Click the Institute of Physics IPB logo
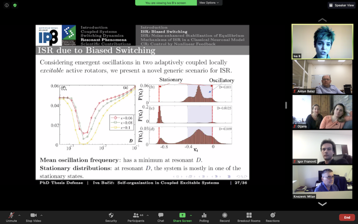358x224 pixels. pyautogui.click(x=49, y=35)
